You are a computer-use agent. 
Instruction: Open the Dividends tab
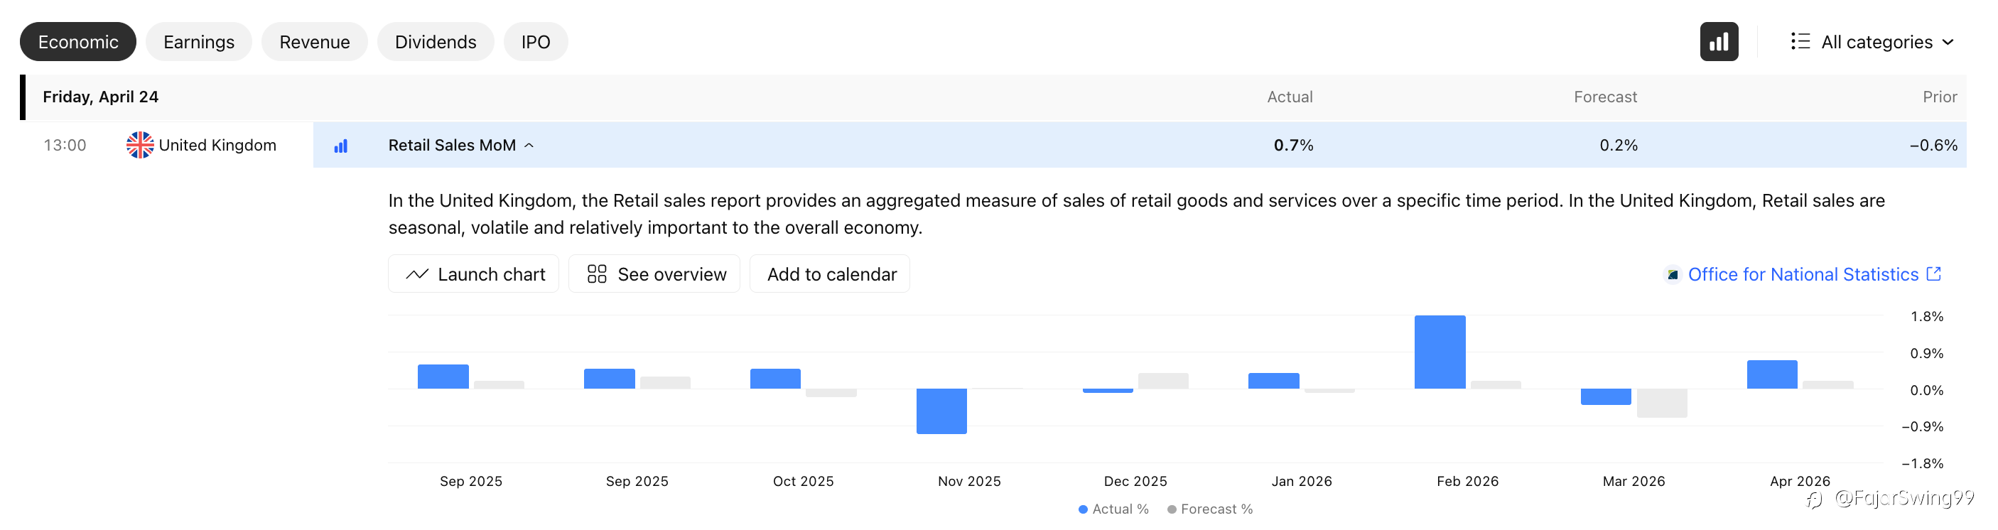[x=435, y=42]
